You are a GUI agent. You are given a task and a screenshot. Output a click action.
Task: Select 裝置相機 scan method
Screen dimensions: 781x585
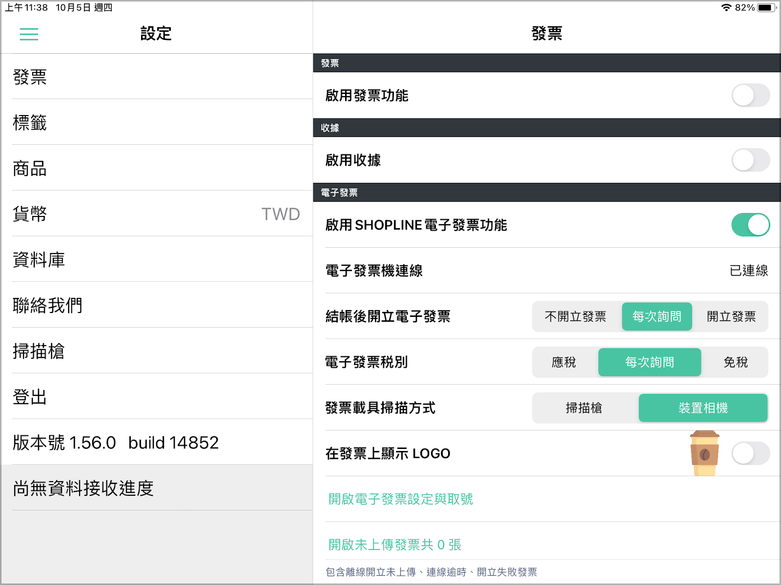[703, 408]
